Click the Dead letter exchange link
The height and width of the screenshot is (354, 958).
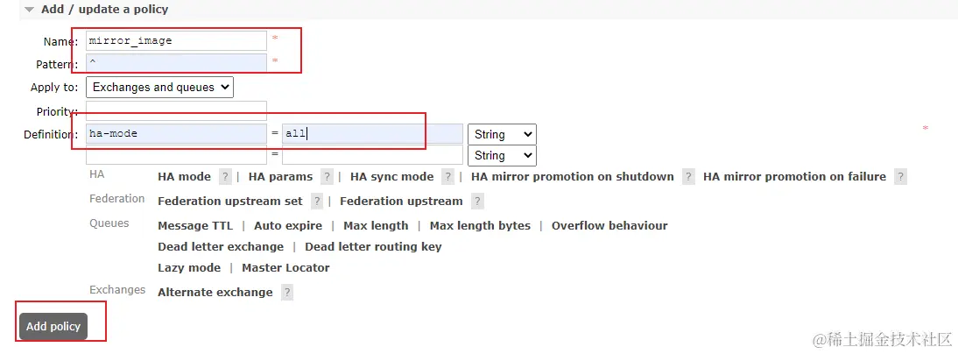click(x=221, y=246)
